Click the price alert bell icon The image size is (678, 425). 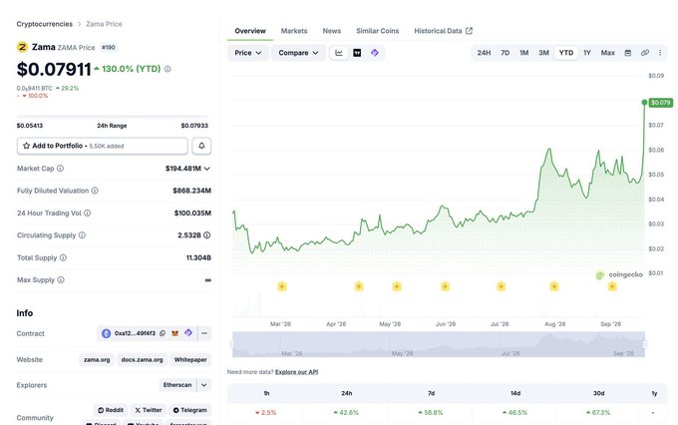[x=201, y=146]
